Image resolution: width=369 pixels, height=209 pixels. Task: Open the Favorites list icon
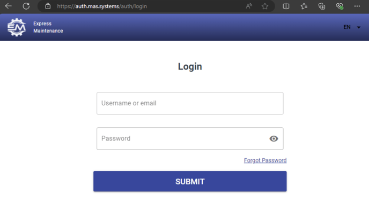click(304, 6)
